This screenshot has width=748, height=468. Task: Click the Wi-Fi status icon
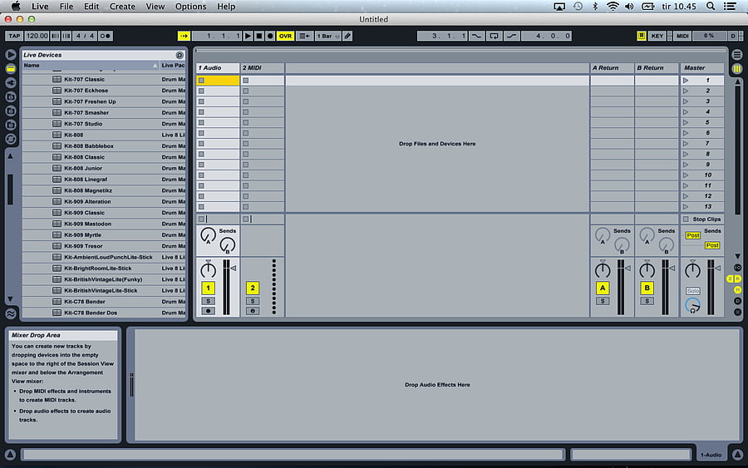613,6
